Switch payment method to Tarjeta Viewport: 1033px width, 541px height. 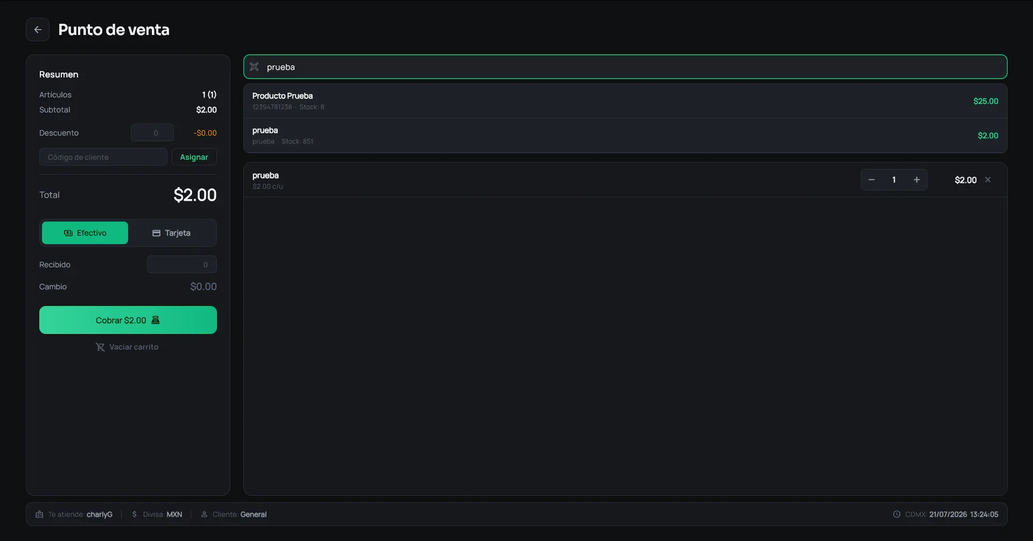tap(171, 233)
